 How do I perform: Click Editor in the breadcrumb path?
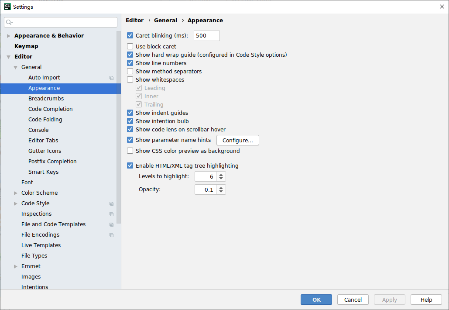point(134,20)
